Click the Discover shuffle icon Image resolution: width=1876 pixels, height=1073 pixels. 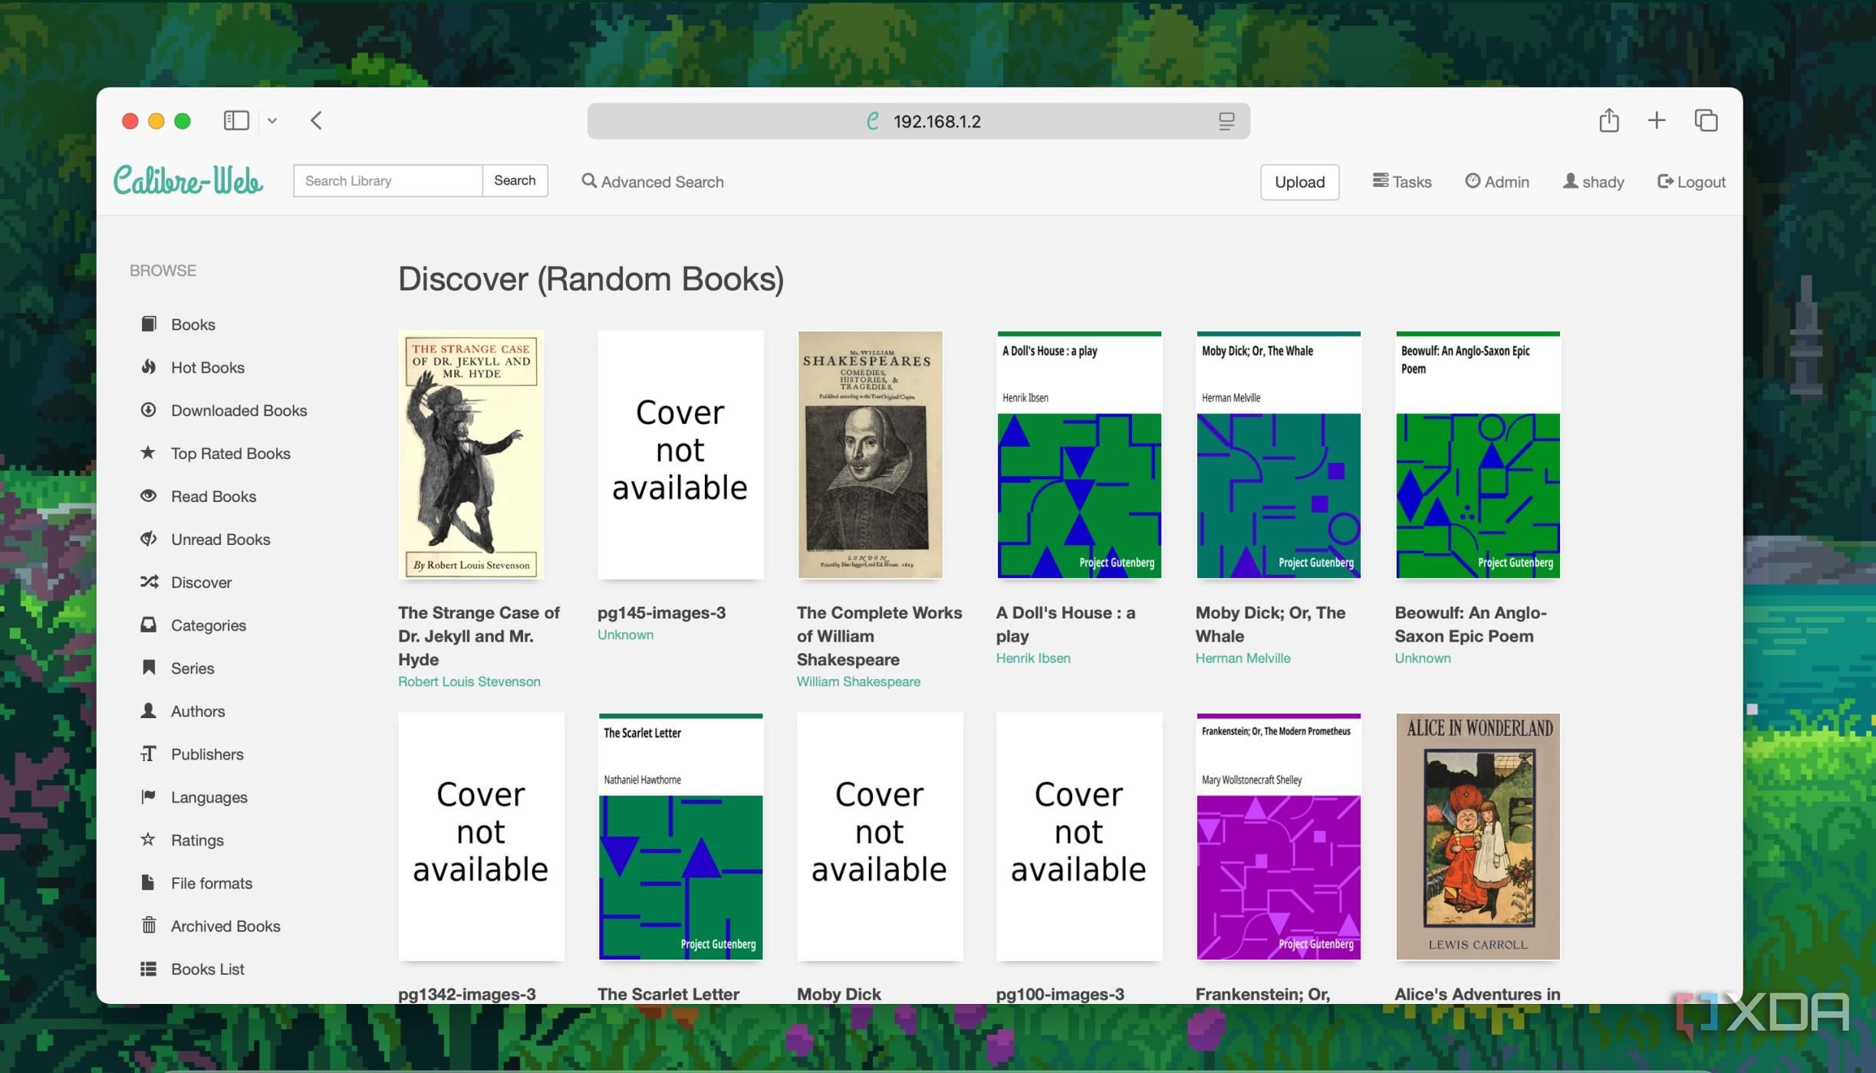[149, 582]
